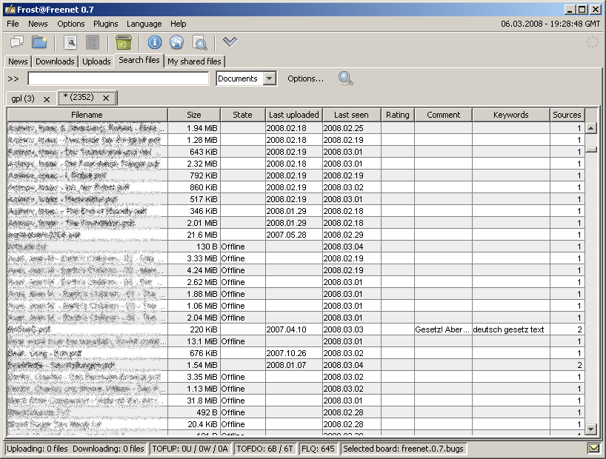This screenshot has width=606, height=459.
Task: Switch to the News tab
Action: point(18,61)
